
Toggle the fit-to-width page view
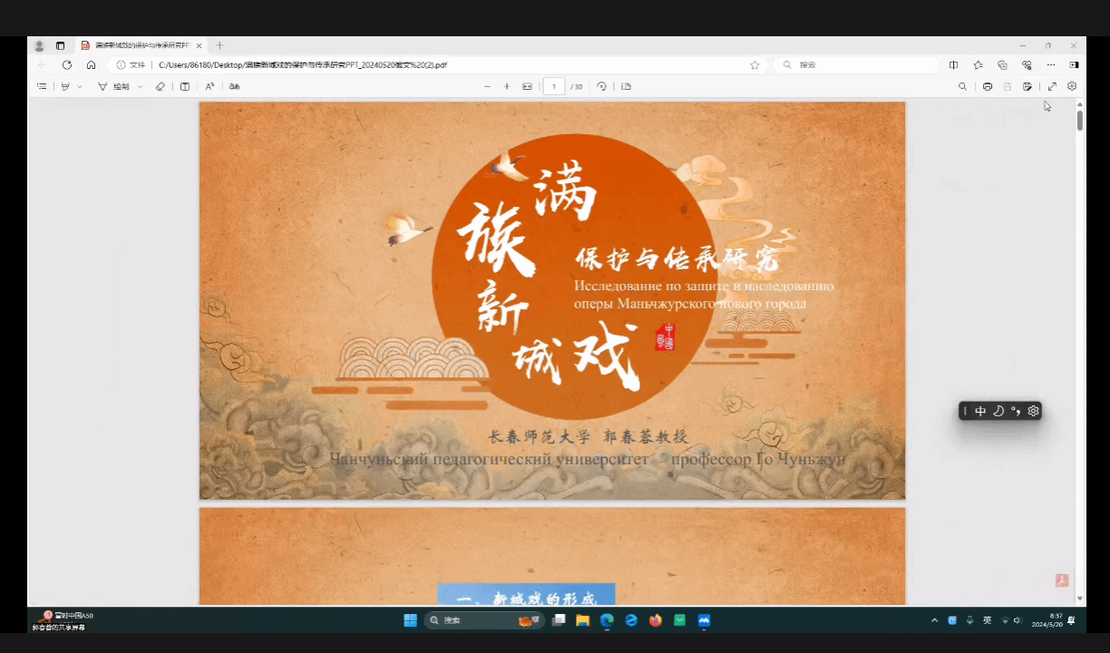coord(527,86)
